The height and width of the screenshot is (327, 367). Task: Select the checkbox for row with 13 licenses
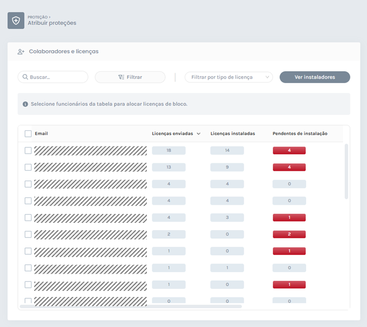click(x=28, y=167)
